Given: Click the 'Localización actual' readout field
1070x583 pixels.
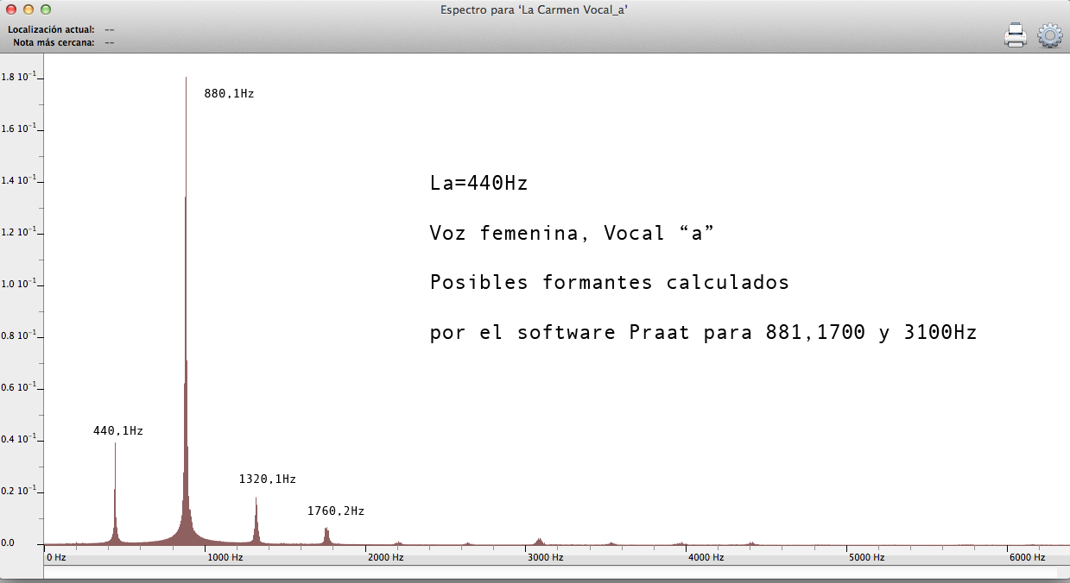Looking at the screenshot, I should click(110, 29).
